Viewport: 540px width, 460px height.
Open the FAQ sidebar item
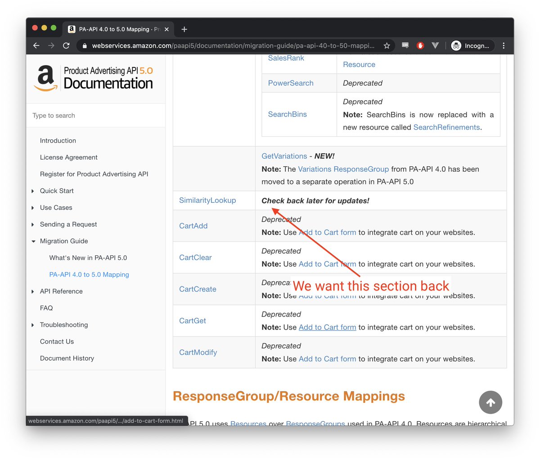click(46, 308)
